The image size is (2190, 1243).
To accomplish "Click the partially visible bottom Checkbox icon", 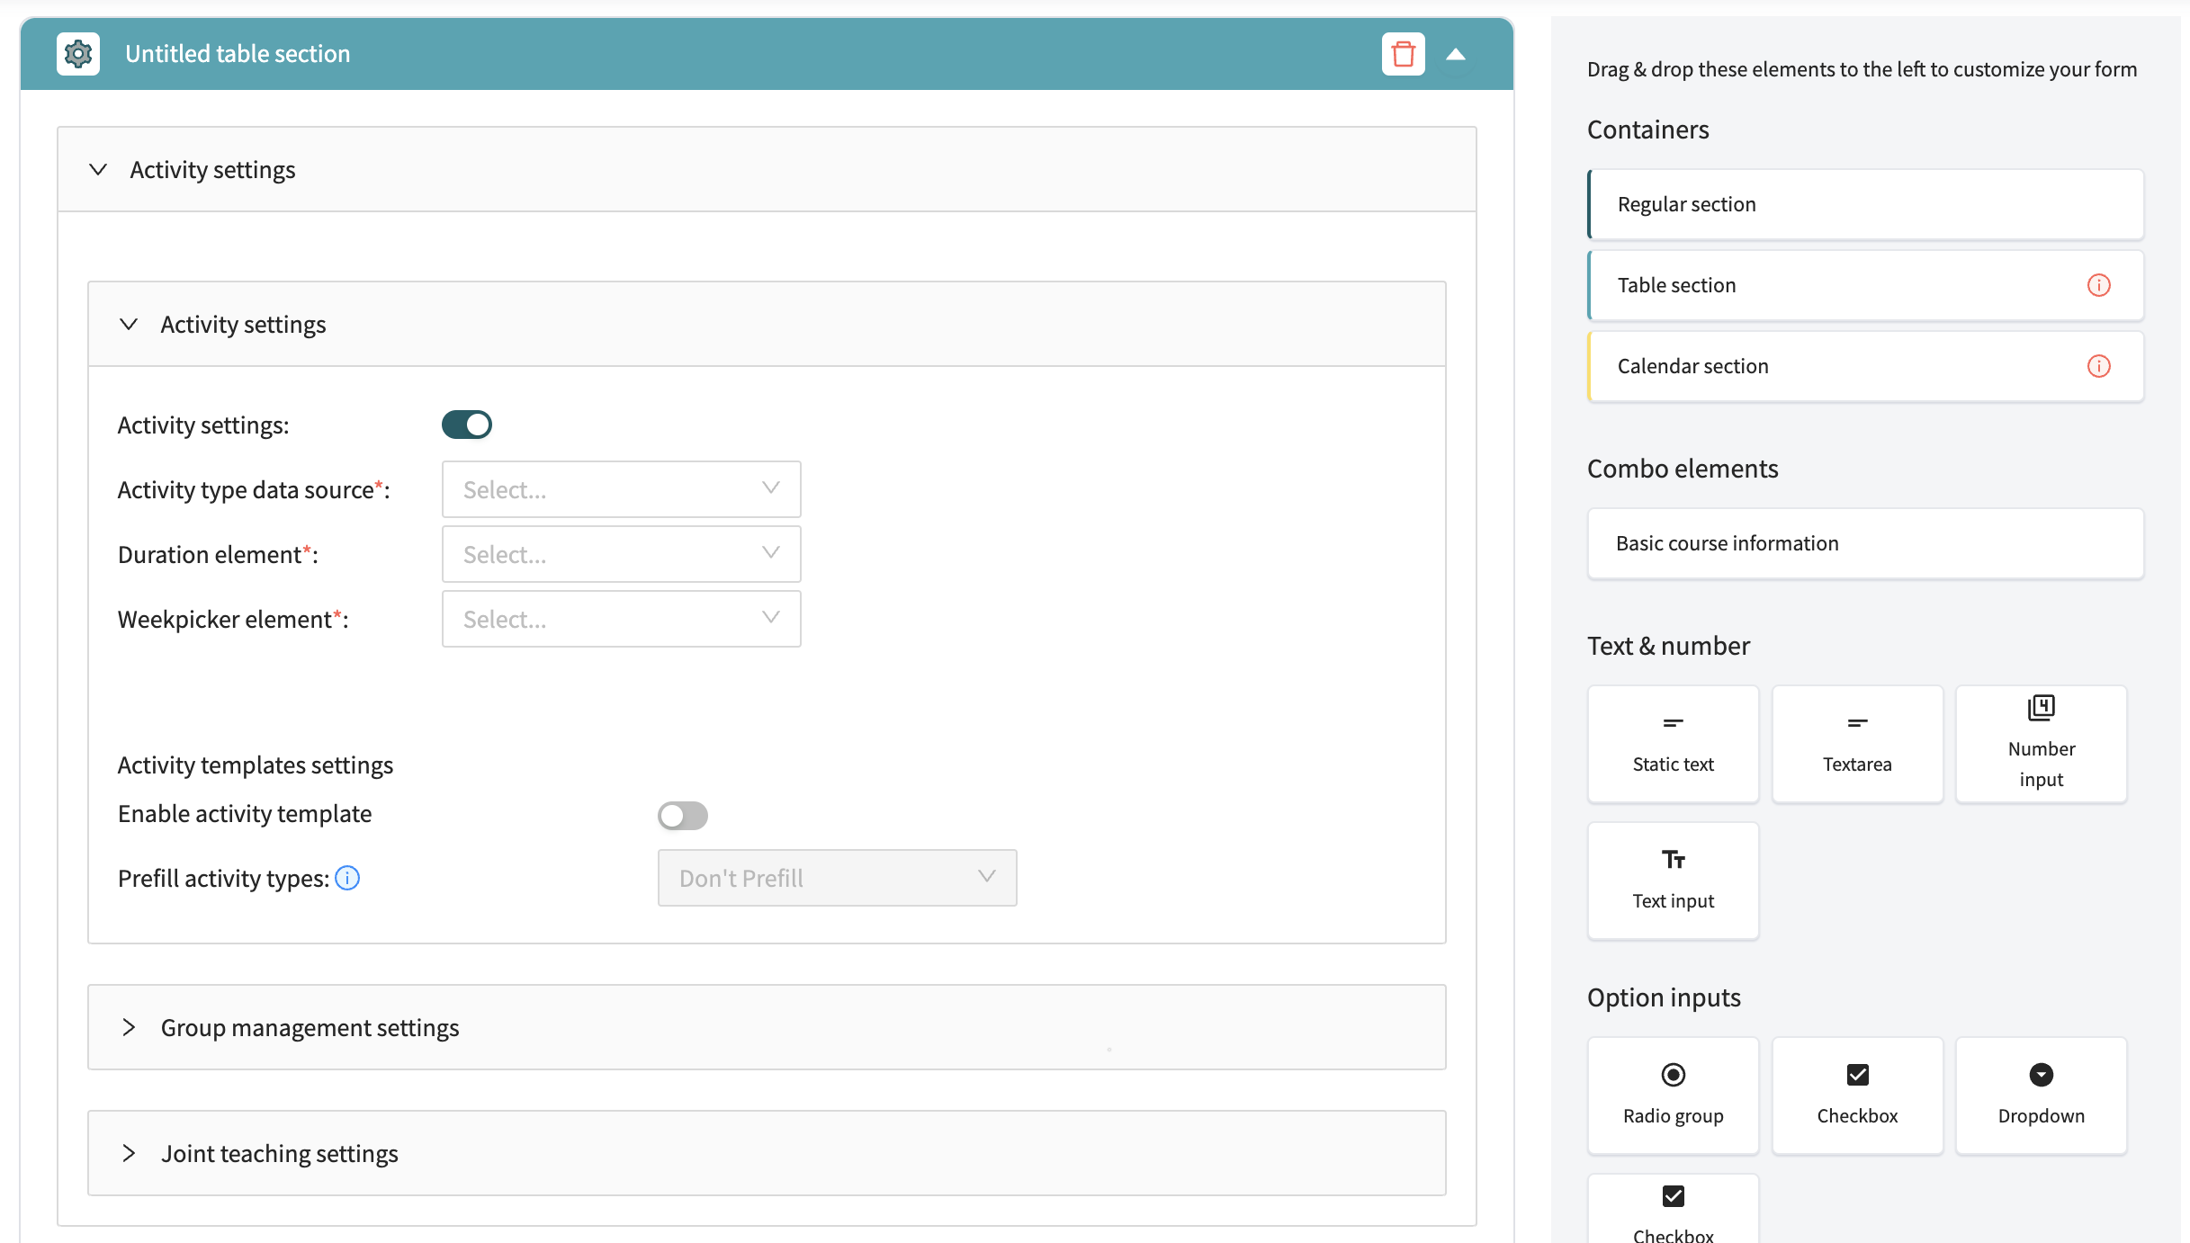I will click(1674, 1196).
